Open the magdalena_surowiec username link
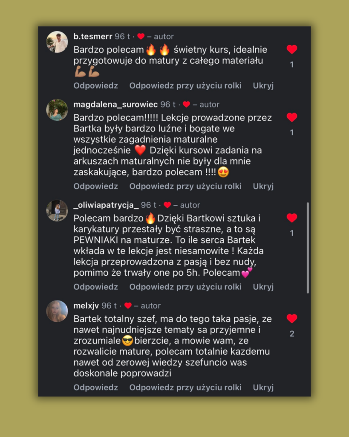The height and width of the screenshot is (437, 349). [x=115, y=105]
